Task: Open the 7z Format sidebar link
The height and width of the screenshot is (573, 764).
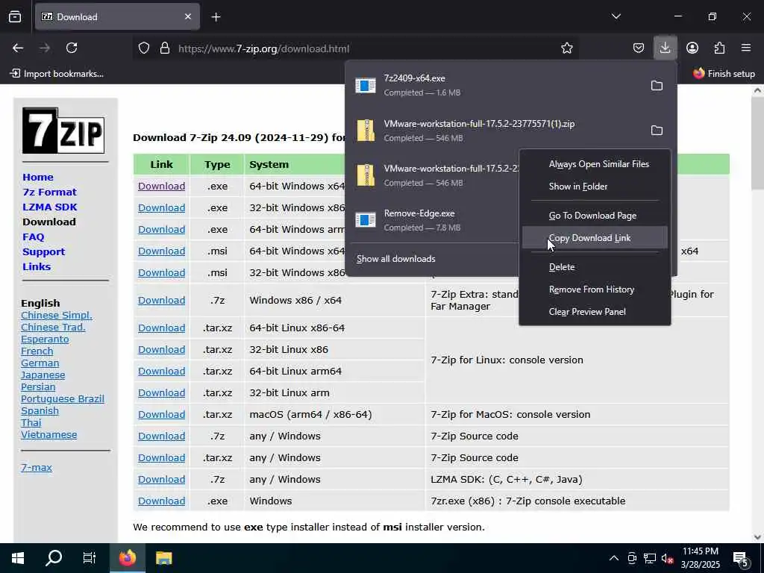Action: (x=49, y=192)
